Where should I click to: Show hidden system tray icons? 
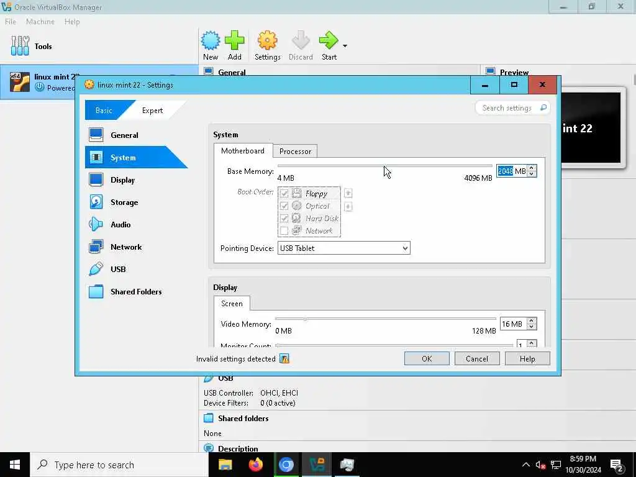(x=525, y=465)
